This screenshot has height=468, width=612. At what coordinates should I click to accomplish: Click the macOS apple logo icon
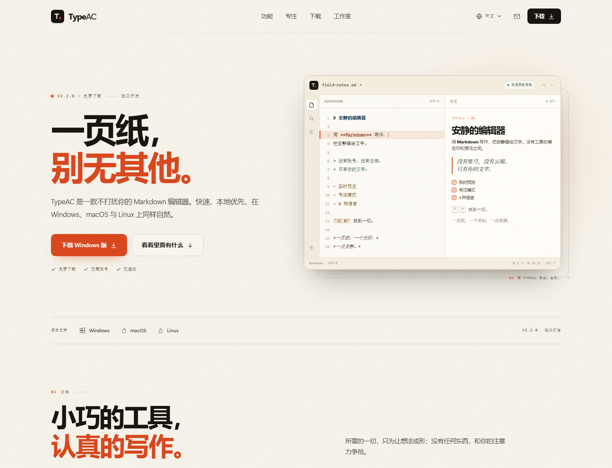click(124, 331)
